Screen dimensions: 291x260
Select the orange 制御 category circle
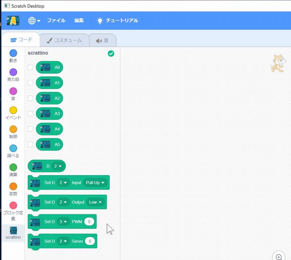coord(13,129)
